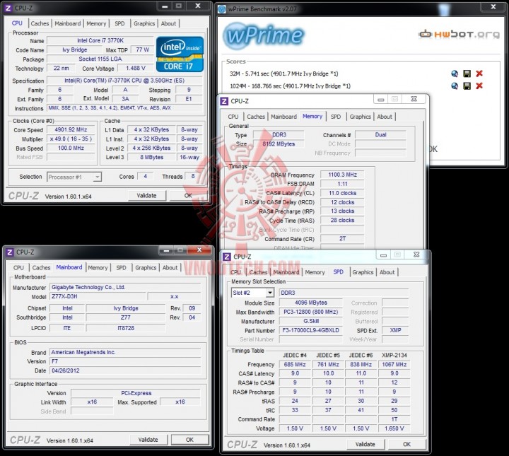The height and width of the screenshot is (456, 509).
Task: Click the Part Number F3-17000CL9-4GBXLD field
Action: (x=310, y=330)
